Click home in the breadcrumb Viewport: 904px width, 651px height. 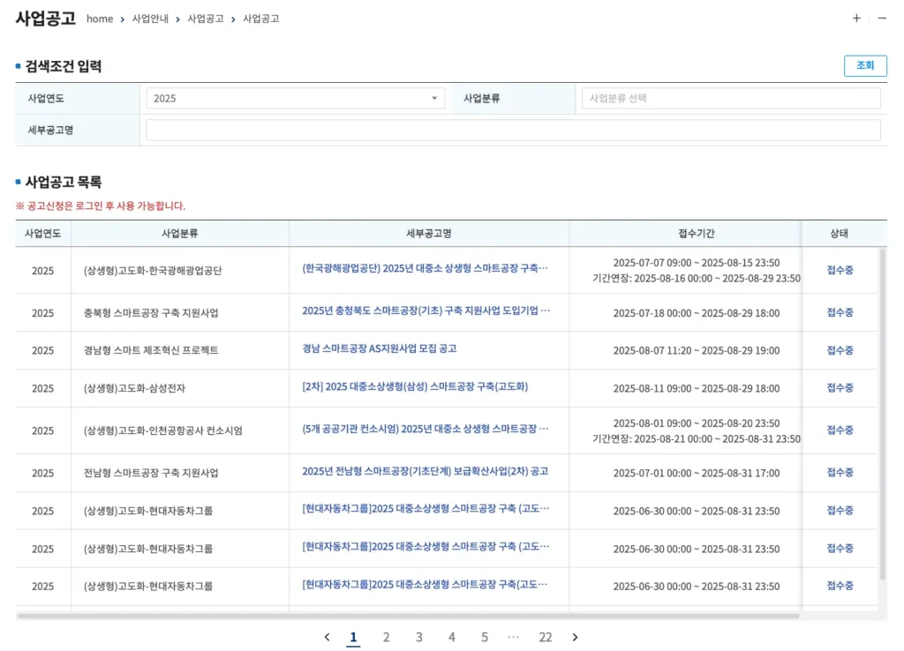pos(100,19)
